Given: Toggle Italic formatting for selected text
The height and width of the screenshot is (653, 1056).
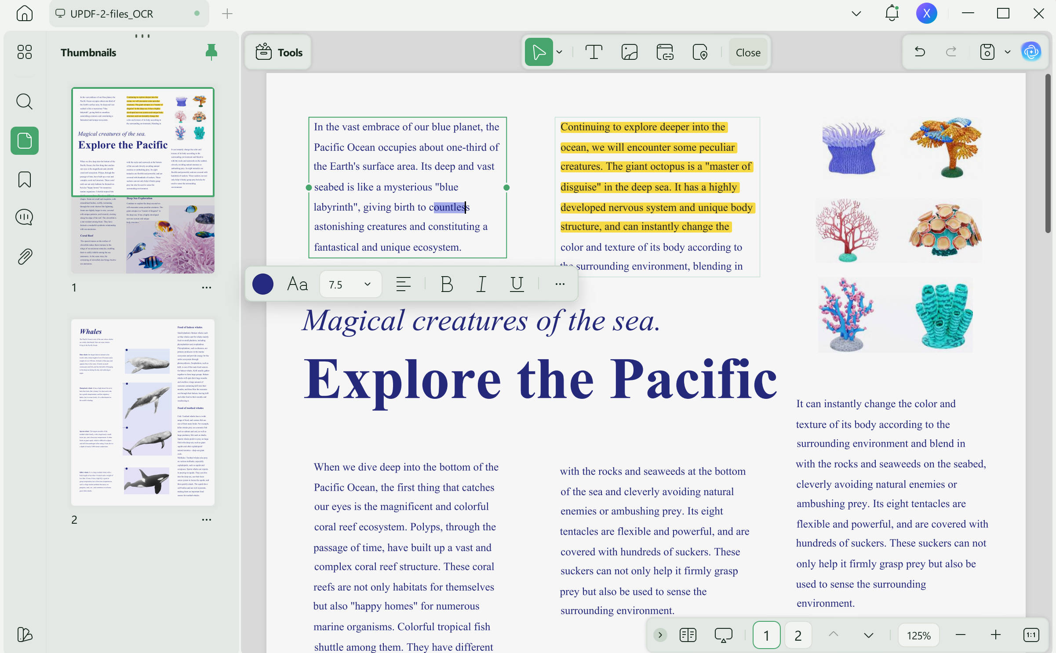Looking at the screenshot, I should (482, 284).
